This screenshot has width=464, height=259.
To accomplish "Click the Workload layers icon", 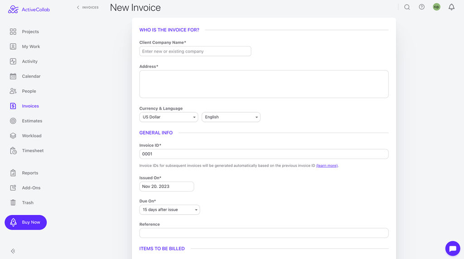I will [x=13, y=136].
